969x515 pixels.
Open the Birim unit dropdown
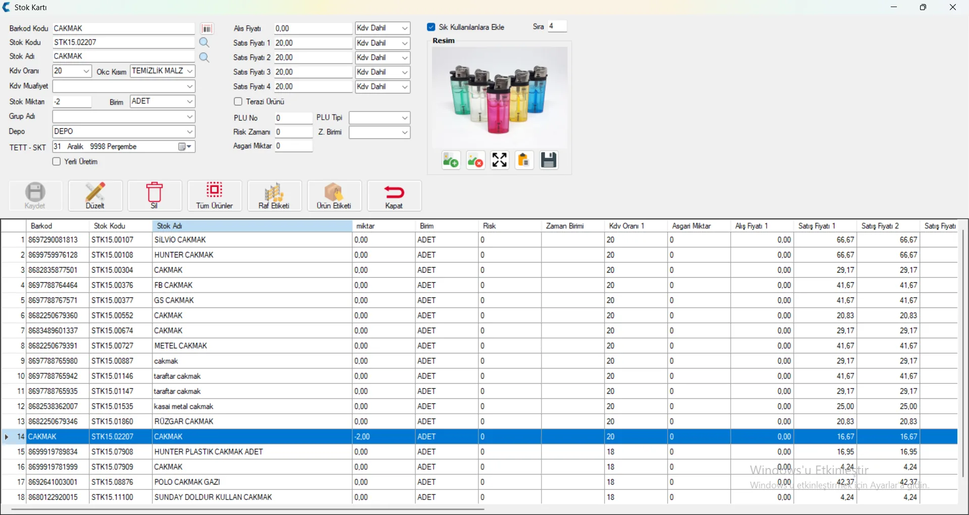click(190, 101)
